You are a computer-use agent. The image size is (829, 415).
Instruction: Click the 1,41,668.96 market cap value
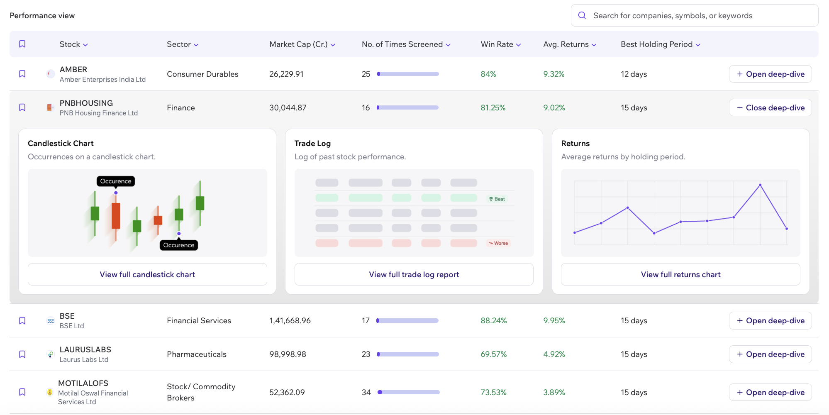290,321
